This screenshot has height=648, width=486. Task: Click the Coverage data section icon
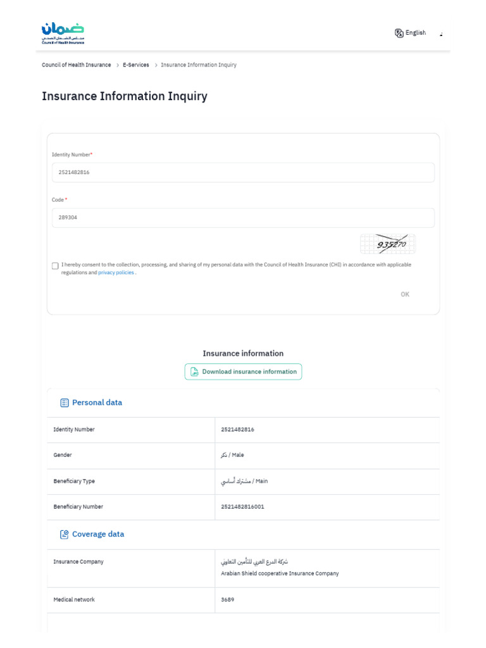tap(65, 534)
